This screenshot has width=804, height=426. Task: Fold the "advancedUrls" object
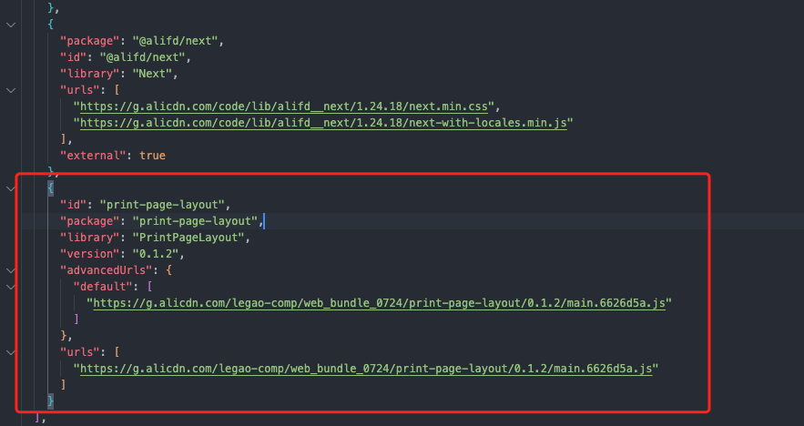(11, 270)
